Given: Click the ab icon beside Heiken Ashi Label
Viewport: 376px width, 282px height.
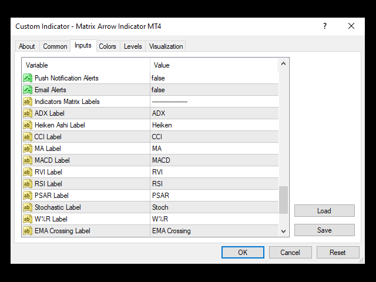Looking at the screenshot, I should [27, 125].
